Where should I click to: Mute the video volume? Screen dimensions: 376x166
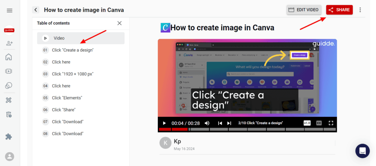(x=207, y=123)
